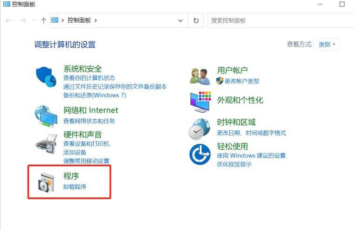354x230 pixels.
Task: Click the 添加设备 link
Action: coord(75,152)
